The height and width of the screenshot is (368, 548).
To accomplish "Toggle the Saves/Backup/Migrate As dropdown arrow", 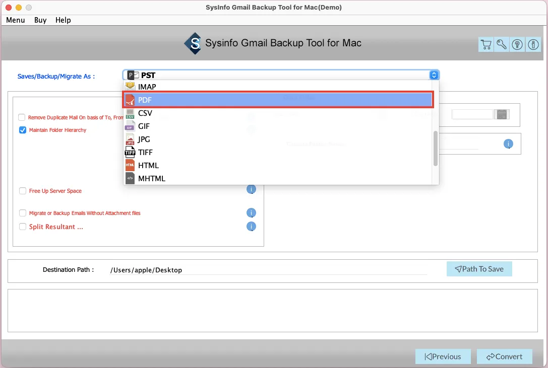I will [434, 75].
